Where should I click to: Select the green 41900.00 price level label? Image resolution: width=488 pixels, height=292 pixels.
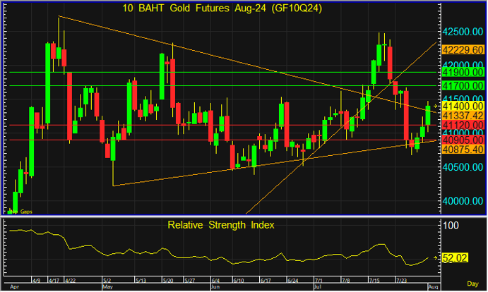pos(462,72)
